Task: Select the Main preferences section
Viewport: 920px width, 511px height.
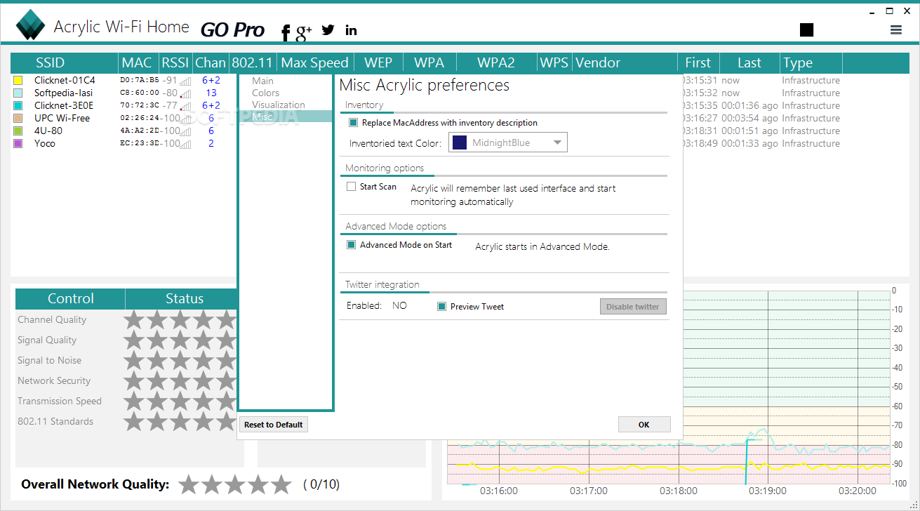Action: (x=263, y=81)
